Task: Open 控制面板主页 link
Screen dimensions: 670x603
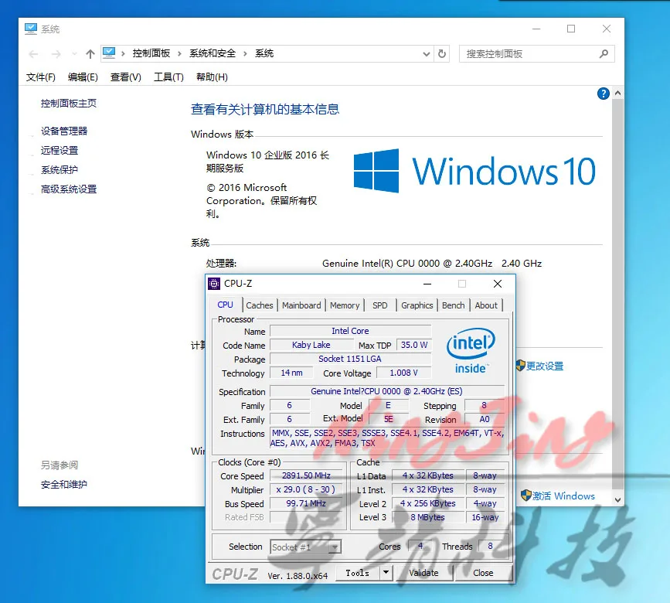Action: (x=69, y=103)
